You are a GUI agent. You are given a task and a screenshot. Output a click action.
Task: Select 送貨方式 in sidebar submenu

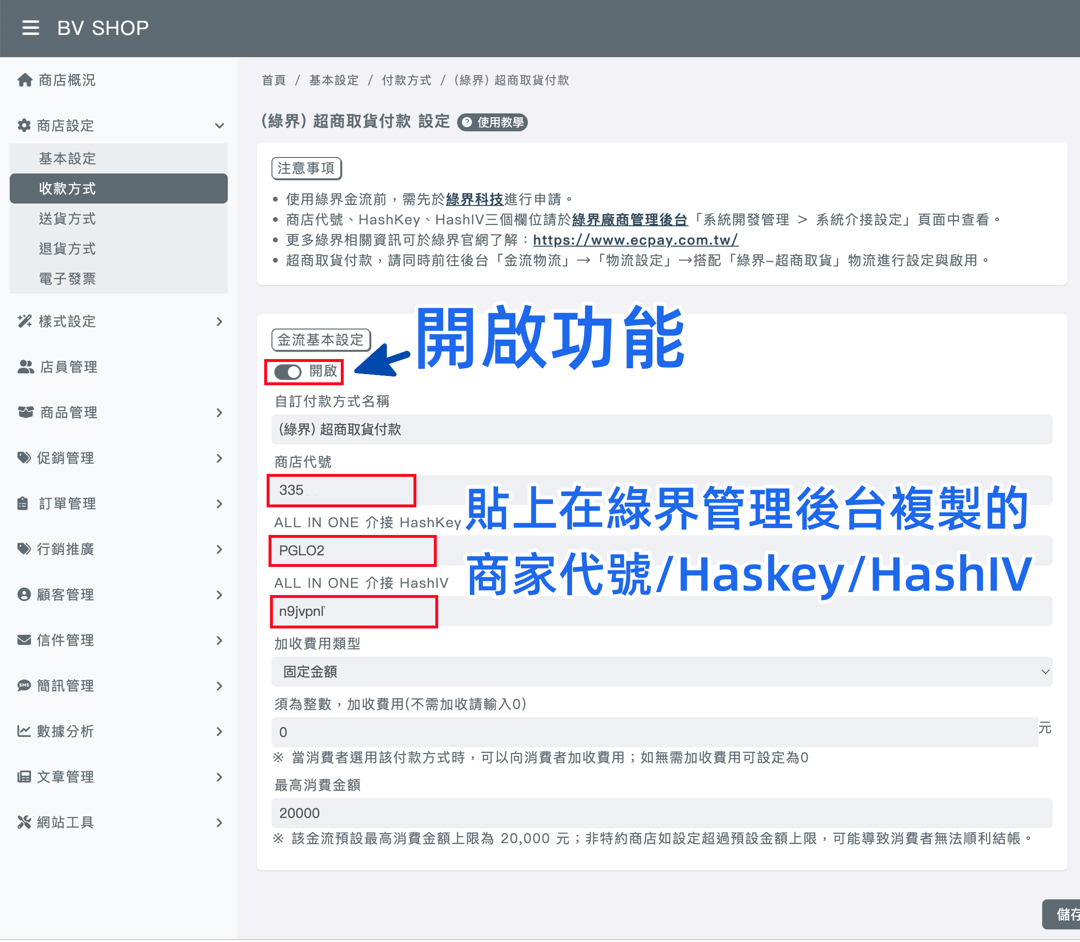point(119,218)
